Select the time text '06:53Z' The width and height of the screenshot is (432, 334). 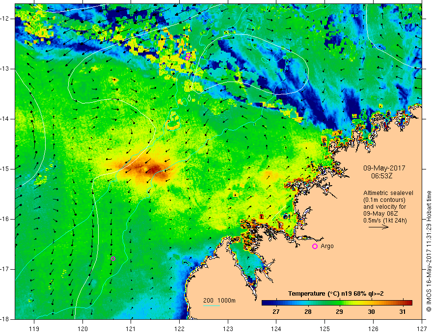pyautogui.click(x=381, y=175)
